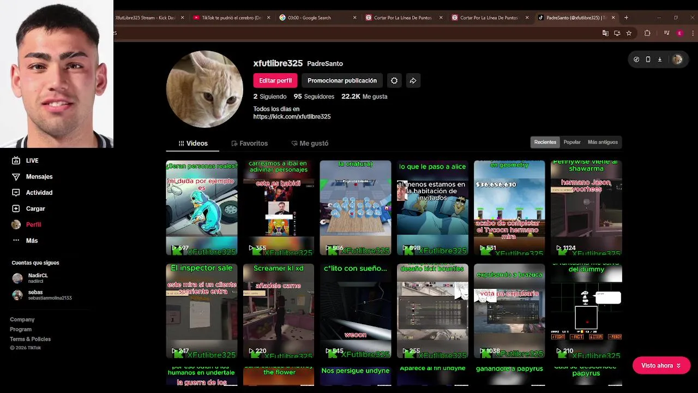Click the translate page icon in the address bar
This screenshot has width=698, height=393.
[605, 33]
